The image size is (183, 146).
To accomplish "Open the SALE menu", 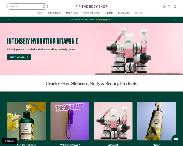I will (41, 13).
